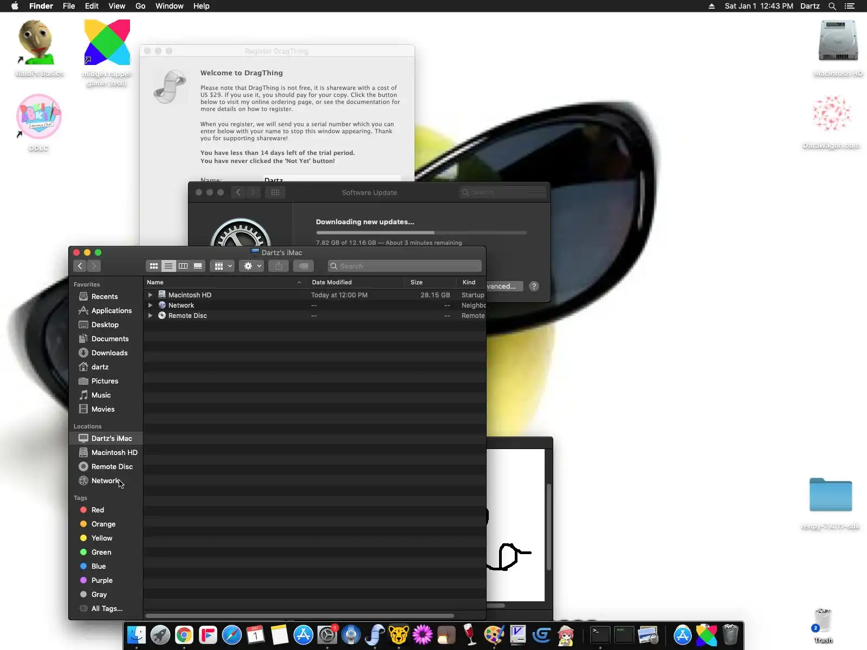The width and height of the screenshot is (867, 650).
Task: Filter by the Green tag in sidebar
Action: 106,552
